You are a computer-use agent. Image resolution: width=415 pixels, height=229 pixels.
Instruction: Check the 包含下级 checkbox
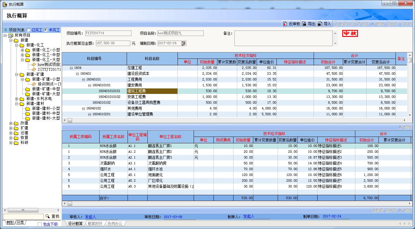tap(40, 224)
